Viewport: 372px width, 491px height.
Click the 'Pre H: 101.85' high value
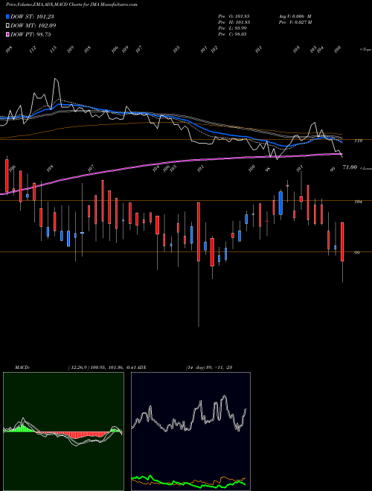pyautogui.click(x=234, y=22)
